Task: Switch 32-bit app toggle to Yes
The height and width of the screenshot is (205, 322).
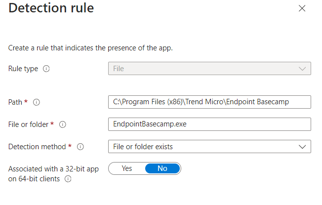Action: pyautogui.click(x=127, y=168)
